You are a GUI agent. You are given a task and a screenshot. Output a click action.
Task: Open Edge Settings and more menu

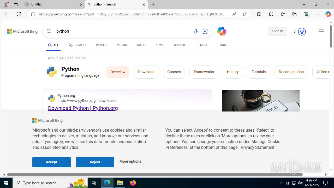(x=317, y=14)
